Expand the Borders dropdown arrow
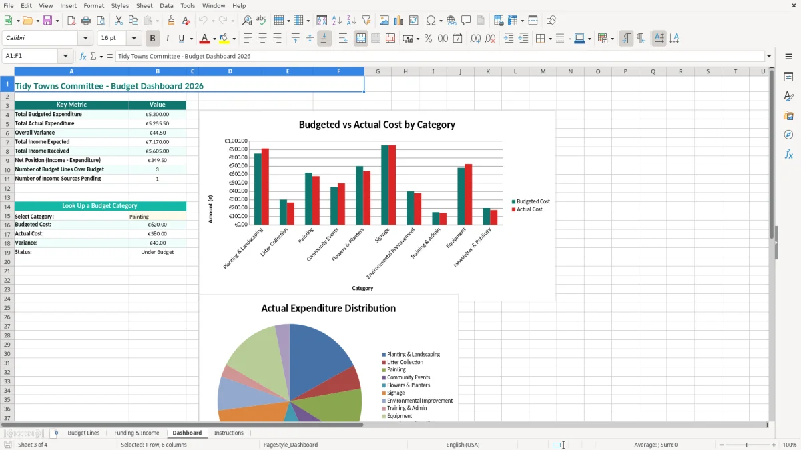The image size is (801, 450). [550, 39]
